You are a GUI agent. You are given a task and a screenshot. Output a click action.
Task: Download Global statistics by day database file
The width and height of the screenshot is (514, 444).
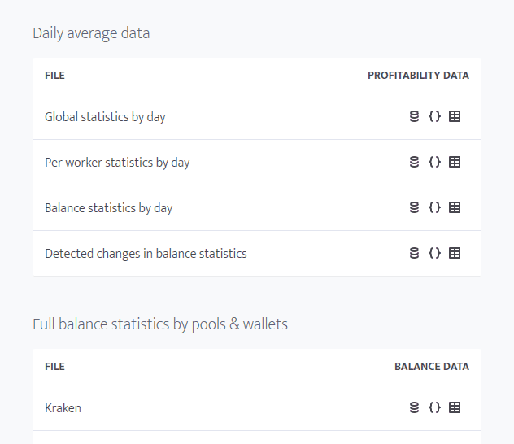tap(414, 116)
